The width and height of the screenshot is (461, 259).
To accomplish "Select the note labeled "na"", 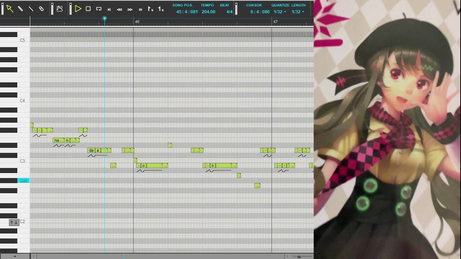I will tap(59, 140).
